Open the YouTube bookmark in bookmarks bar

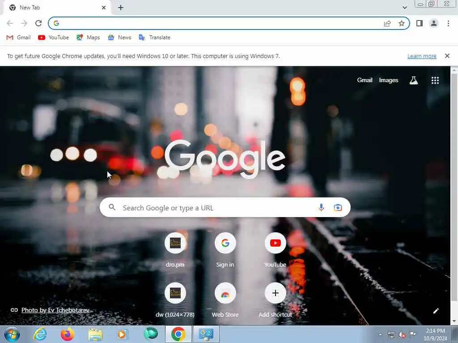pyautogui.click(x=54, y=38)
